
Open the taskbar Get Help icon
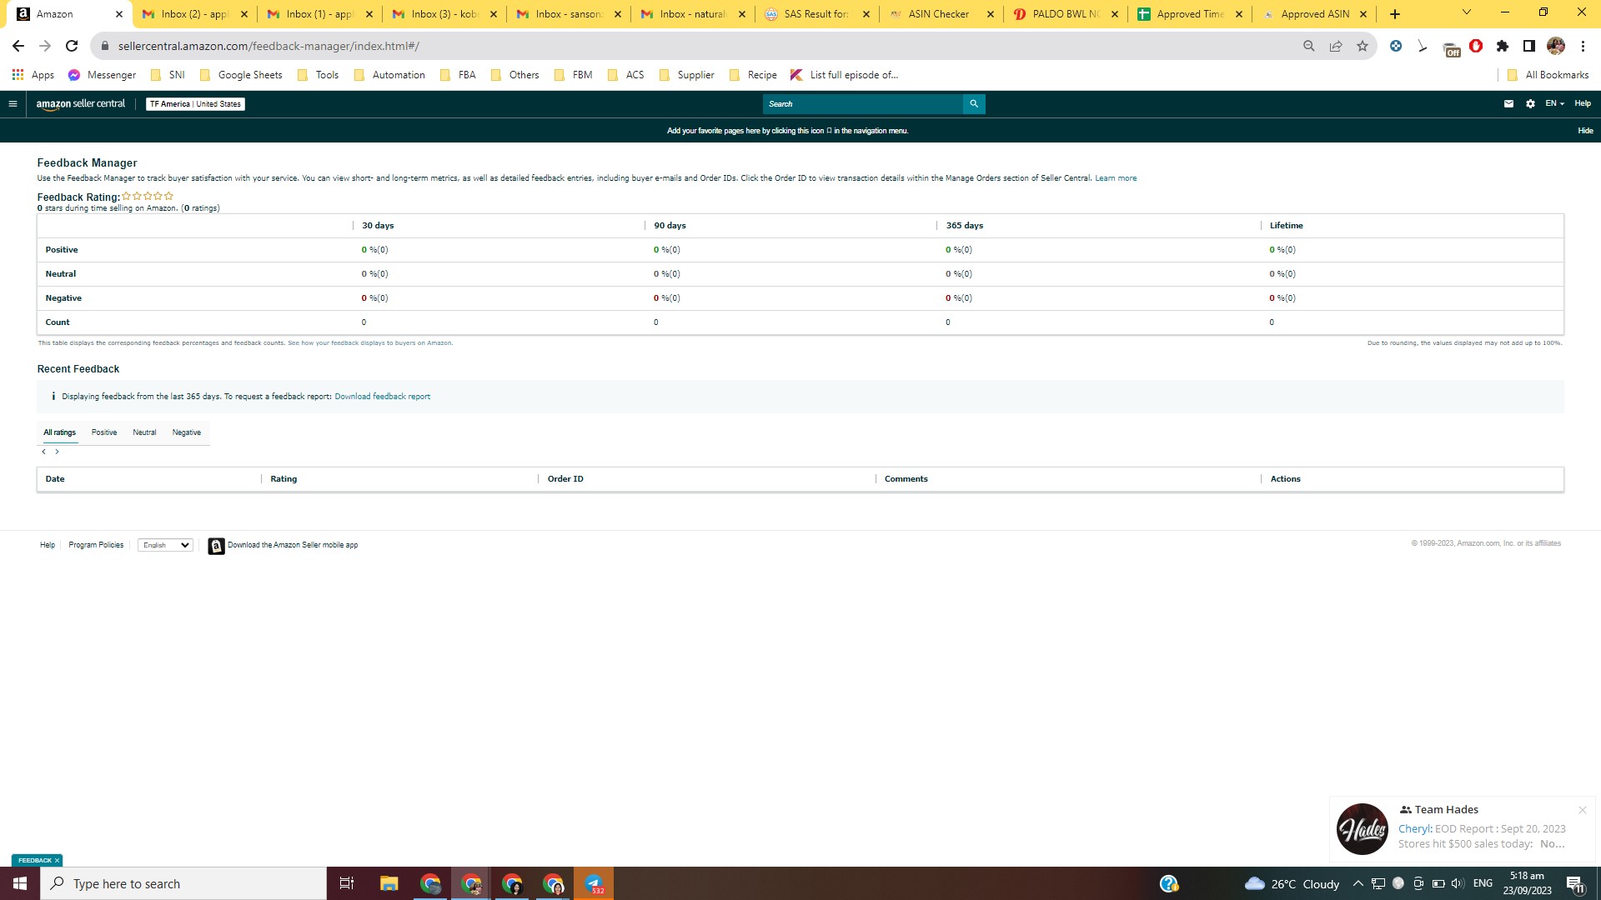tap(1169, 883)
